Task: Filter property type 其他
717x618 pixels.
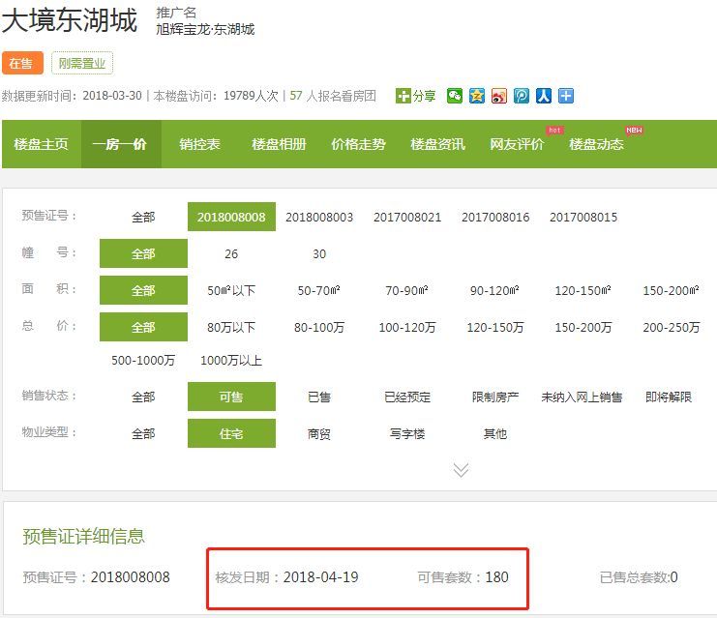Action: 495,433
